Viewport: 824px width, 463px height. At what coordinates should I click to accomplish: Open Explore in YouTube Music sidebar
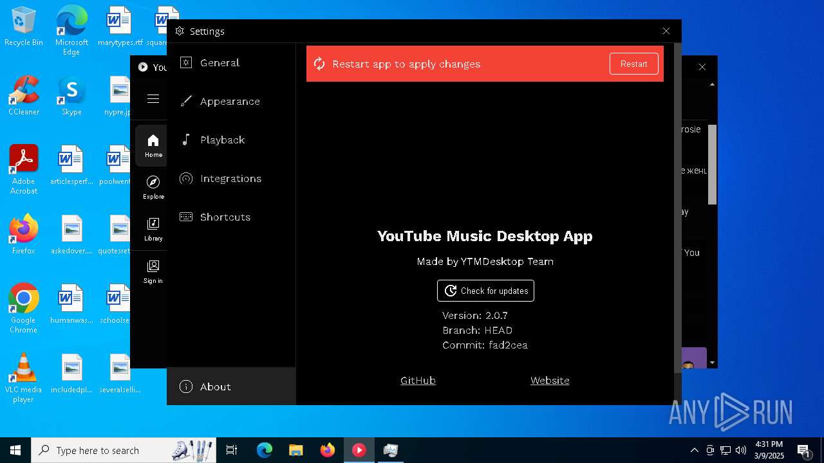153,188
